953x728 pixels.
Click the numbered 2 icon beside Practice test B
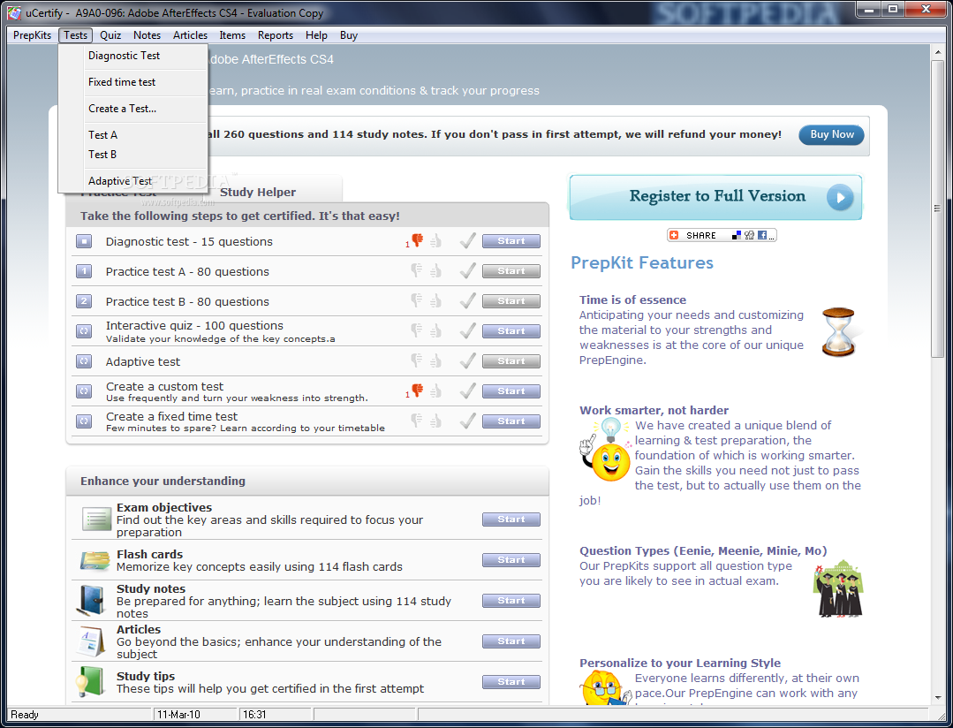pyautogui.click(x=84, y=301)
